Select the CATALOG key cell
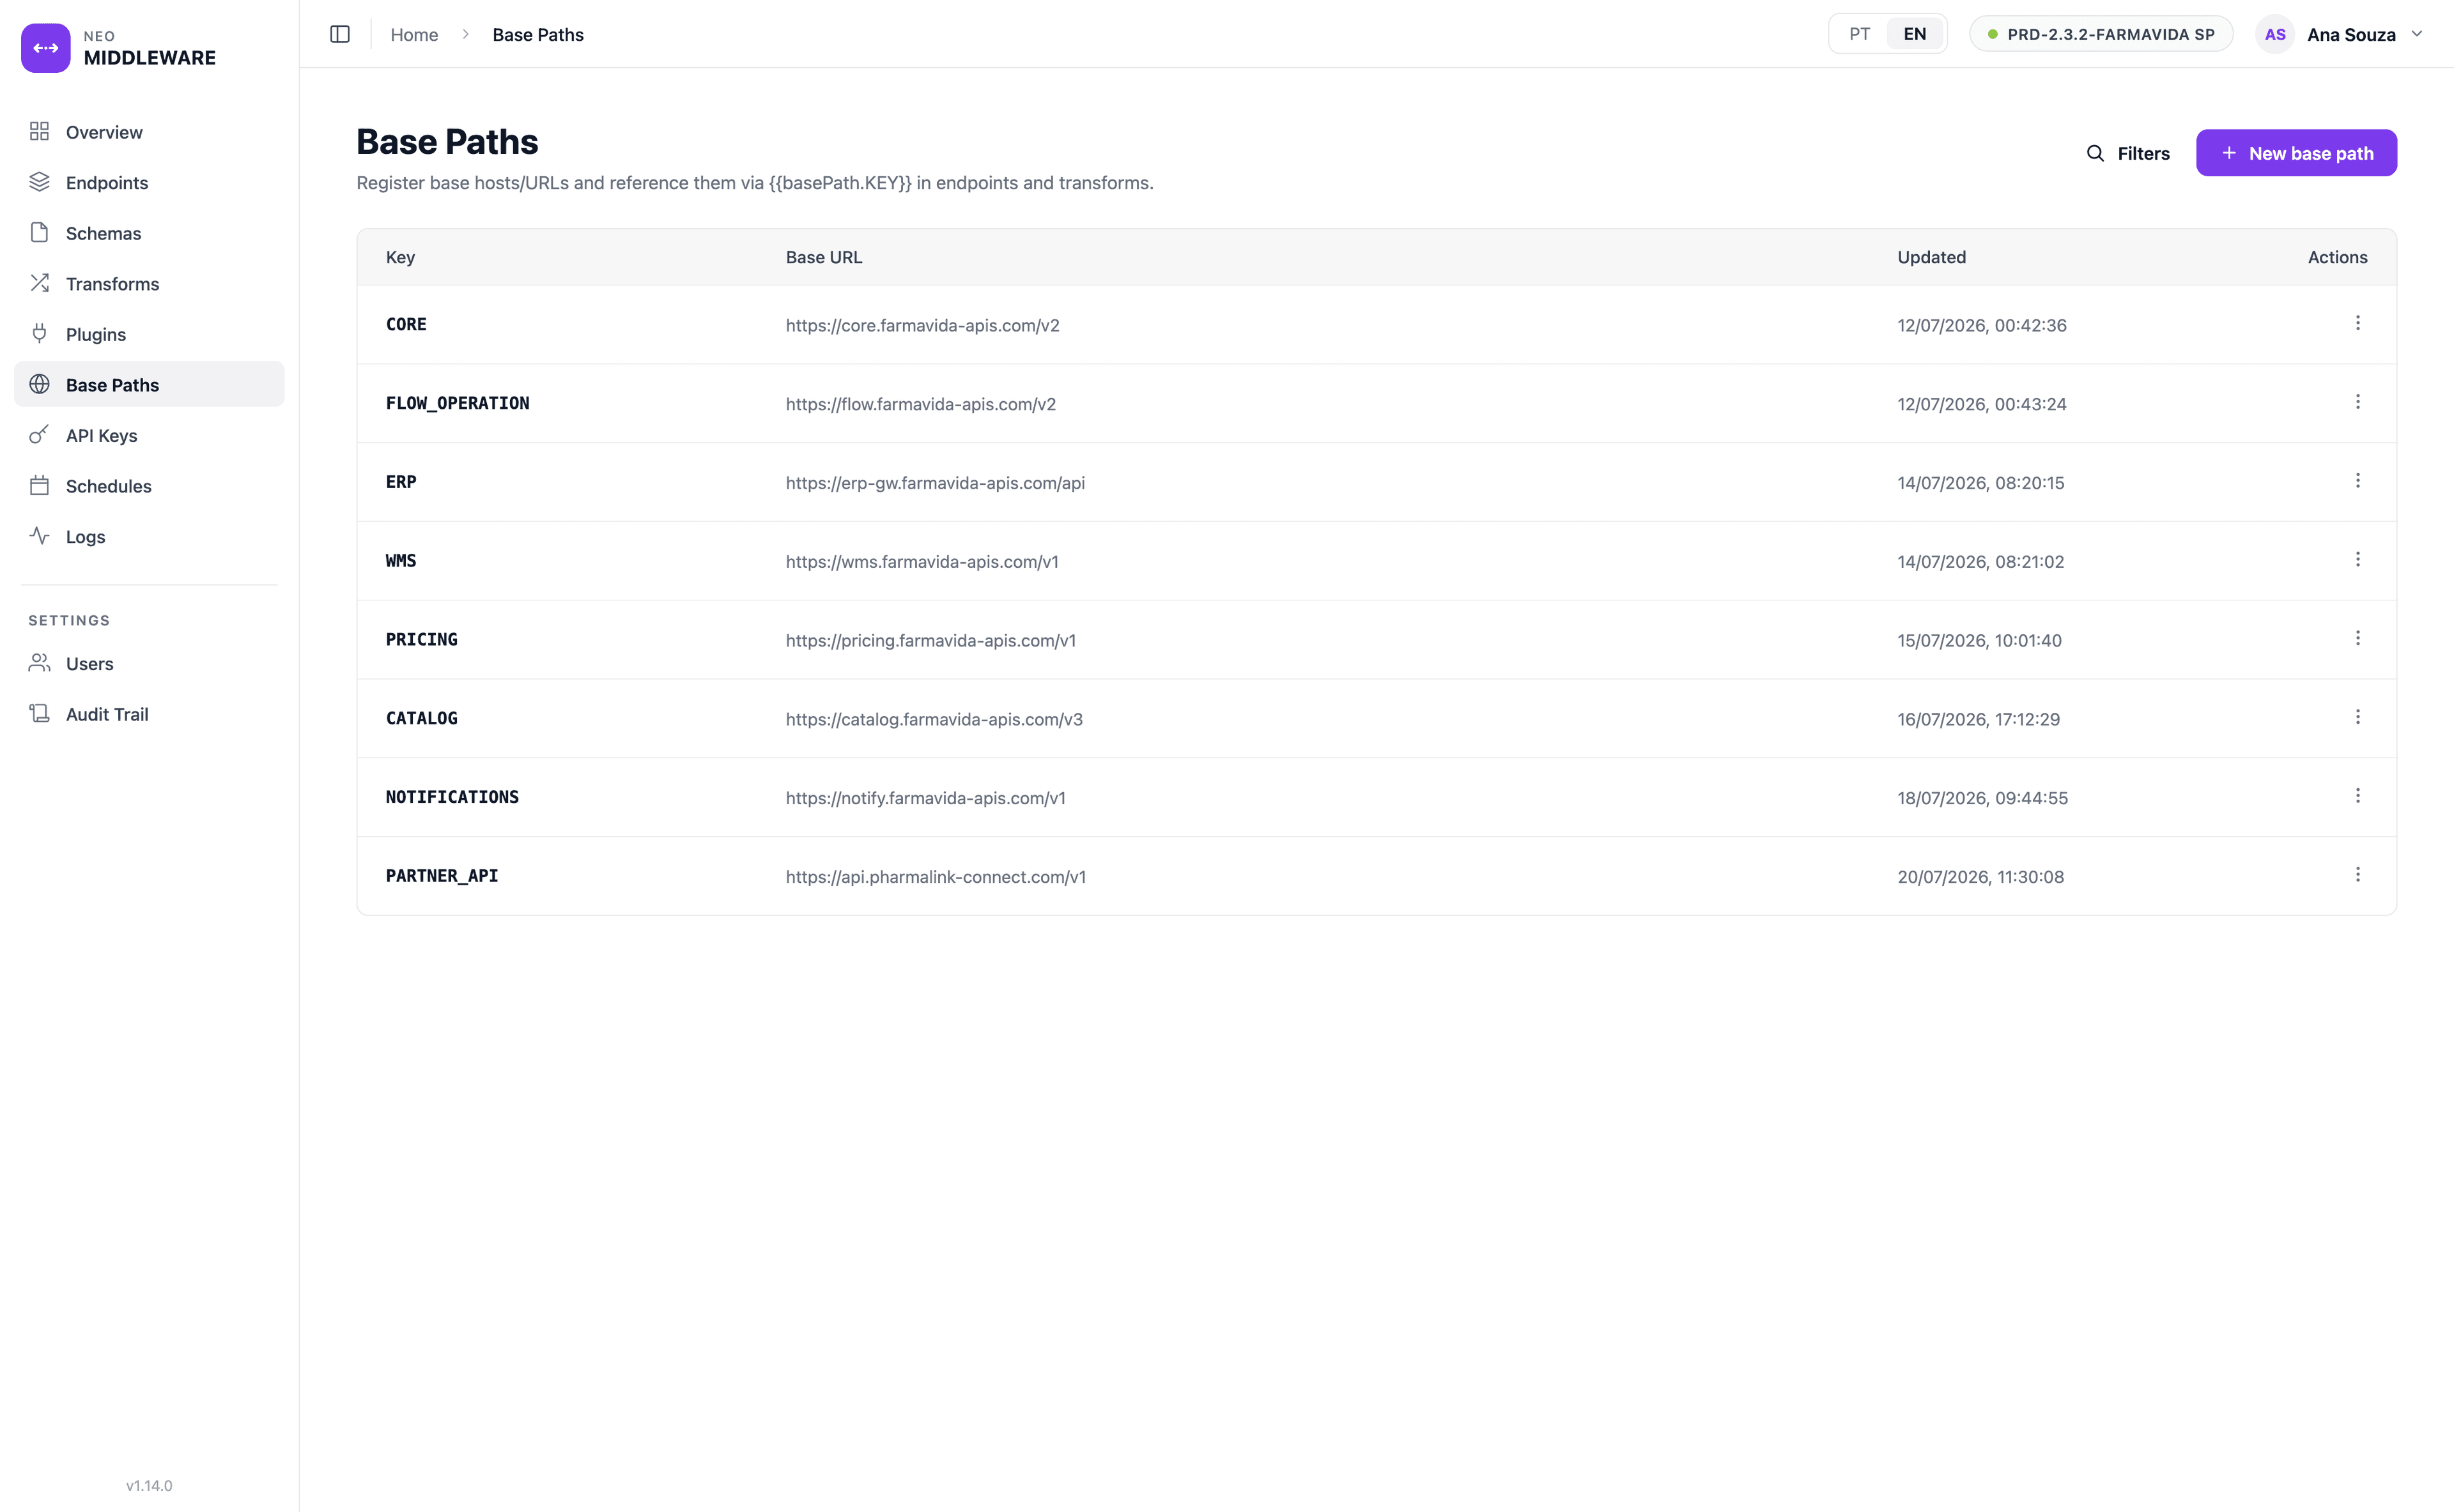This screenshot has height=1512, width=2454. click(x=421, y=718)
